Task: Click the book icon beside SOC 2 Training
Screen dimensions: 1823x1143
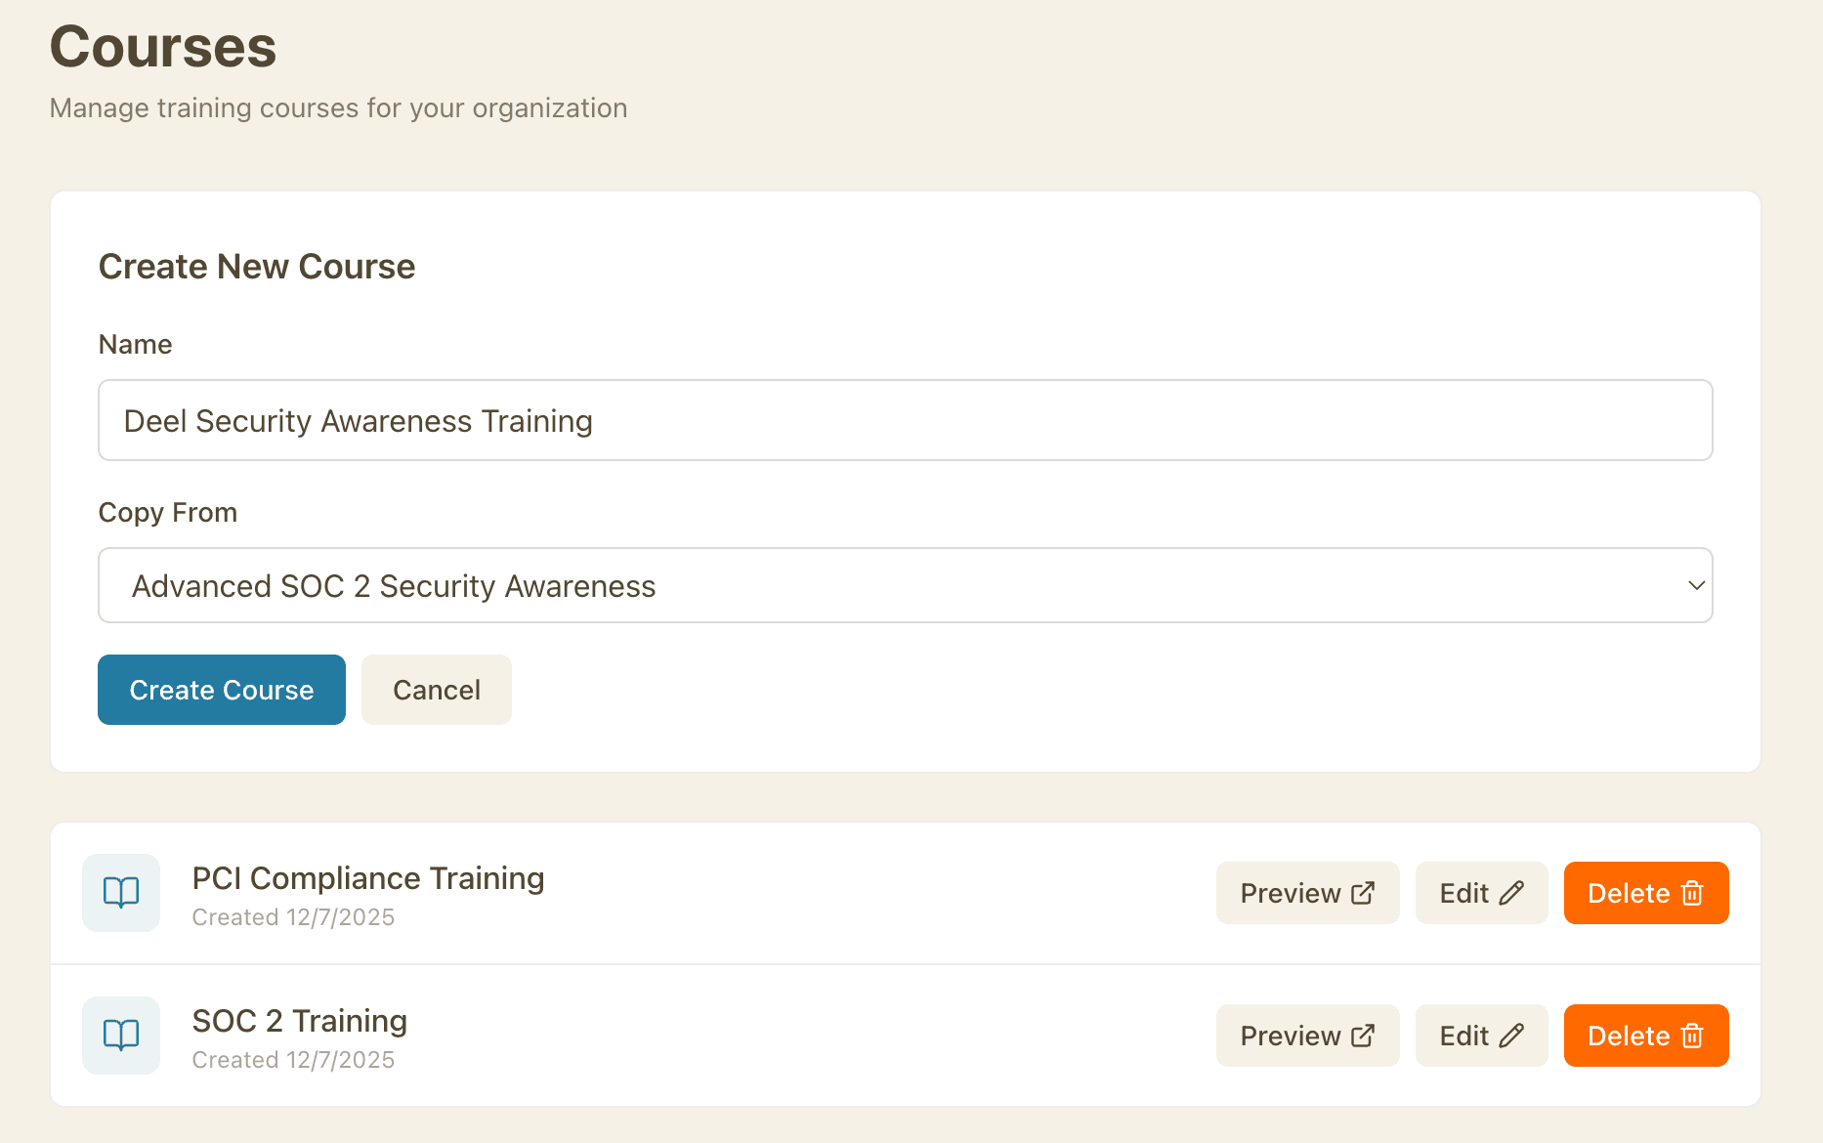Action: (120, 1035)
